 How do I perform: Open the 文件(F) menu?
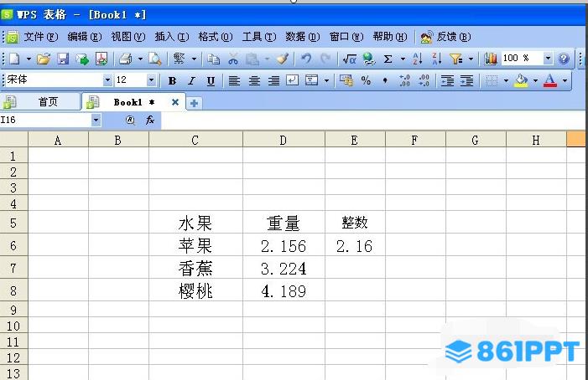pyautogui.click(x=41, y=37)
